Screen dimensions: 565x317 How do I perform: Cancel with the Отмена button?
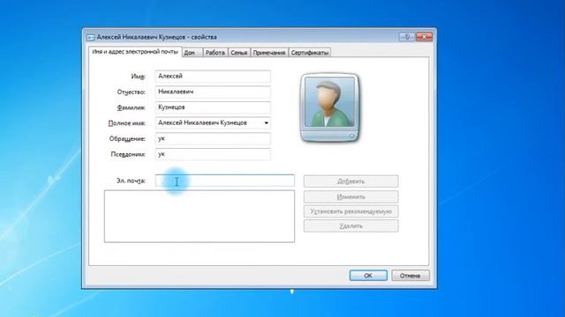pyautogui.click(x=411, y=276)
